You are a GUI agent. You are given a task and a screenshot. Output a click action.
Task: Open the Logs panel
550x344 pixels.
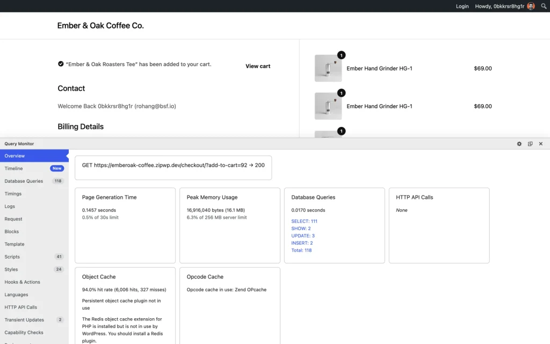coord(34,206)
